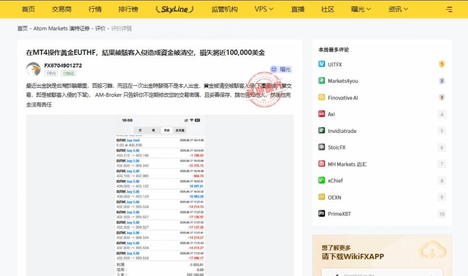Viewport: 468px width, 276px height.
Task: Open the SkyLine logo link
Action: click(175, 9)
